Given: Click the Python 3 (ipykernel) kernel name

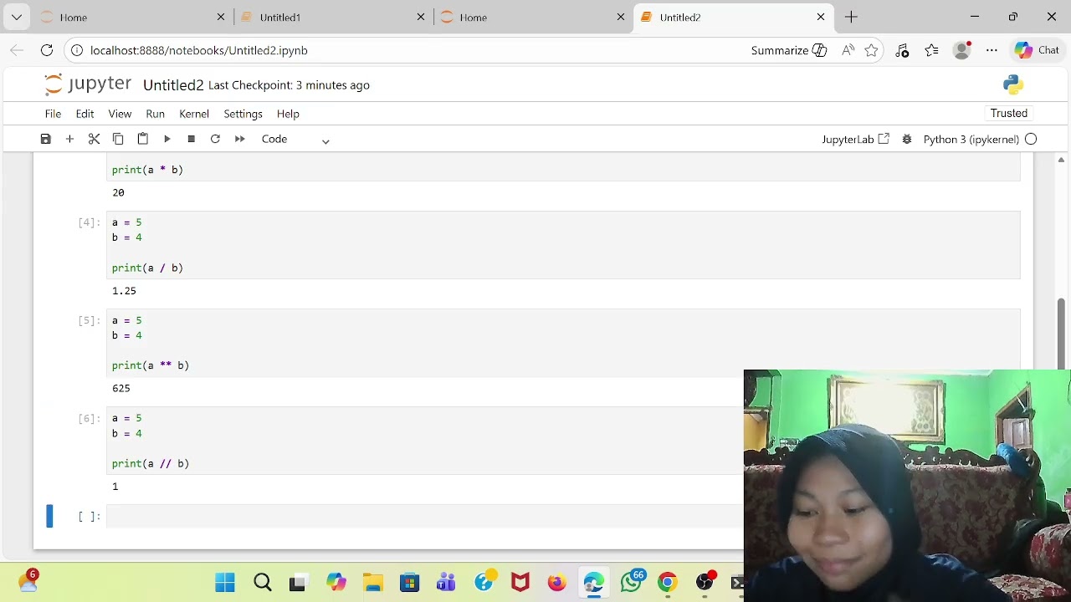Looking at the screenshot, I should [x=971, y=140].
